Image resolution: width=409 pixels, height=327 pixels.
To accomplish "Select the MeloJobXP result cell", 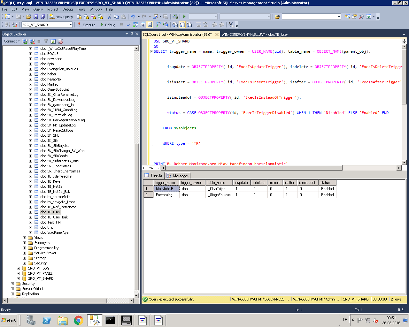I will (166, 189).
